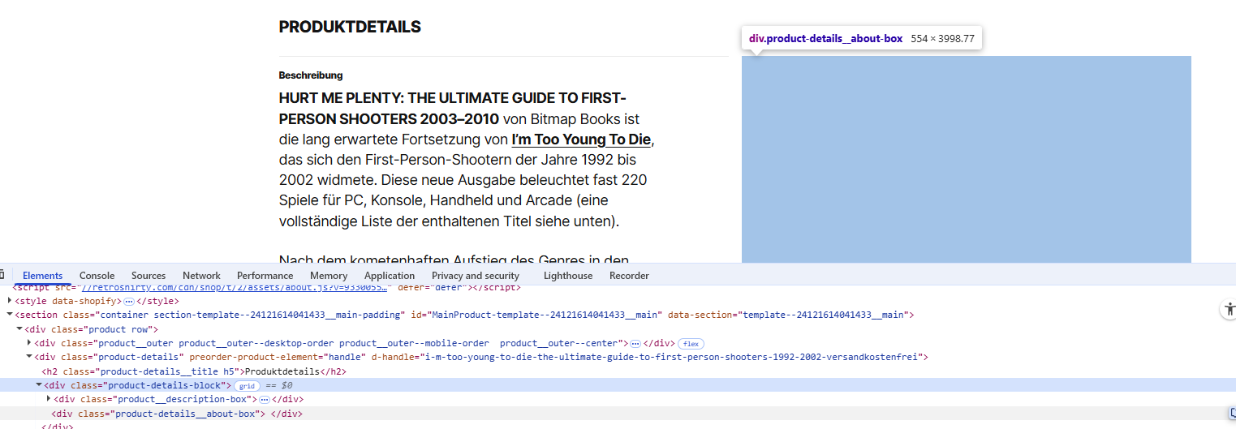
Task: Open the accessibility widget icon
Action: (x=1229, y=308)
